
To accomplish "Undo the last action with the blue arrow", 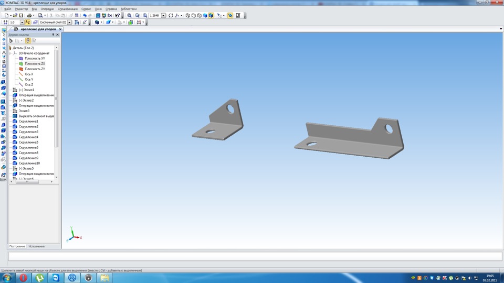I will pyautogui.click(x=85, y=15).
